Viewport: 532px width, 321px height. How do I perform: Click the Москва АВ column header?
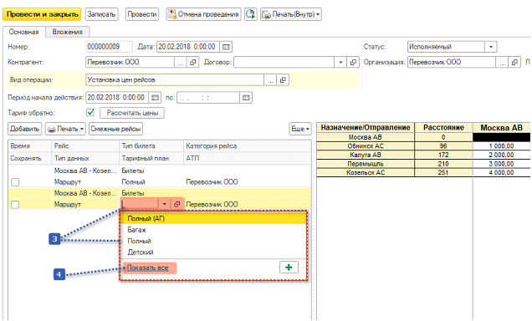501,128
